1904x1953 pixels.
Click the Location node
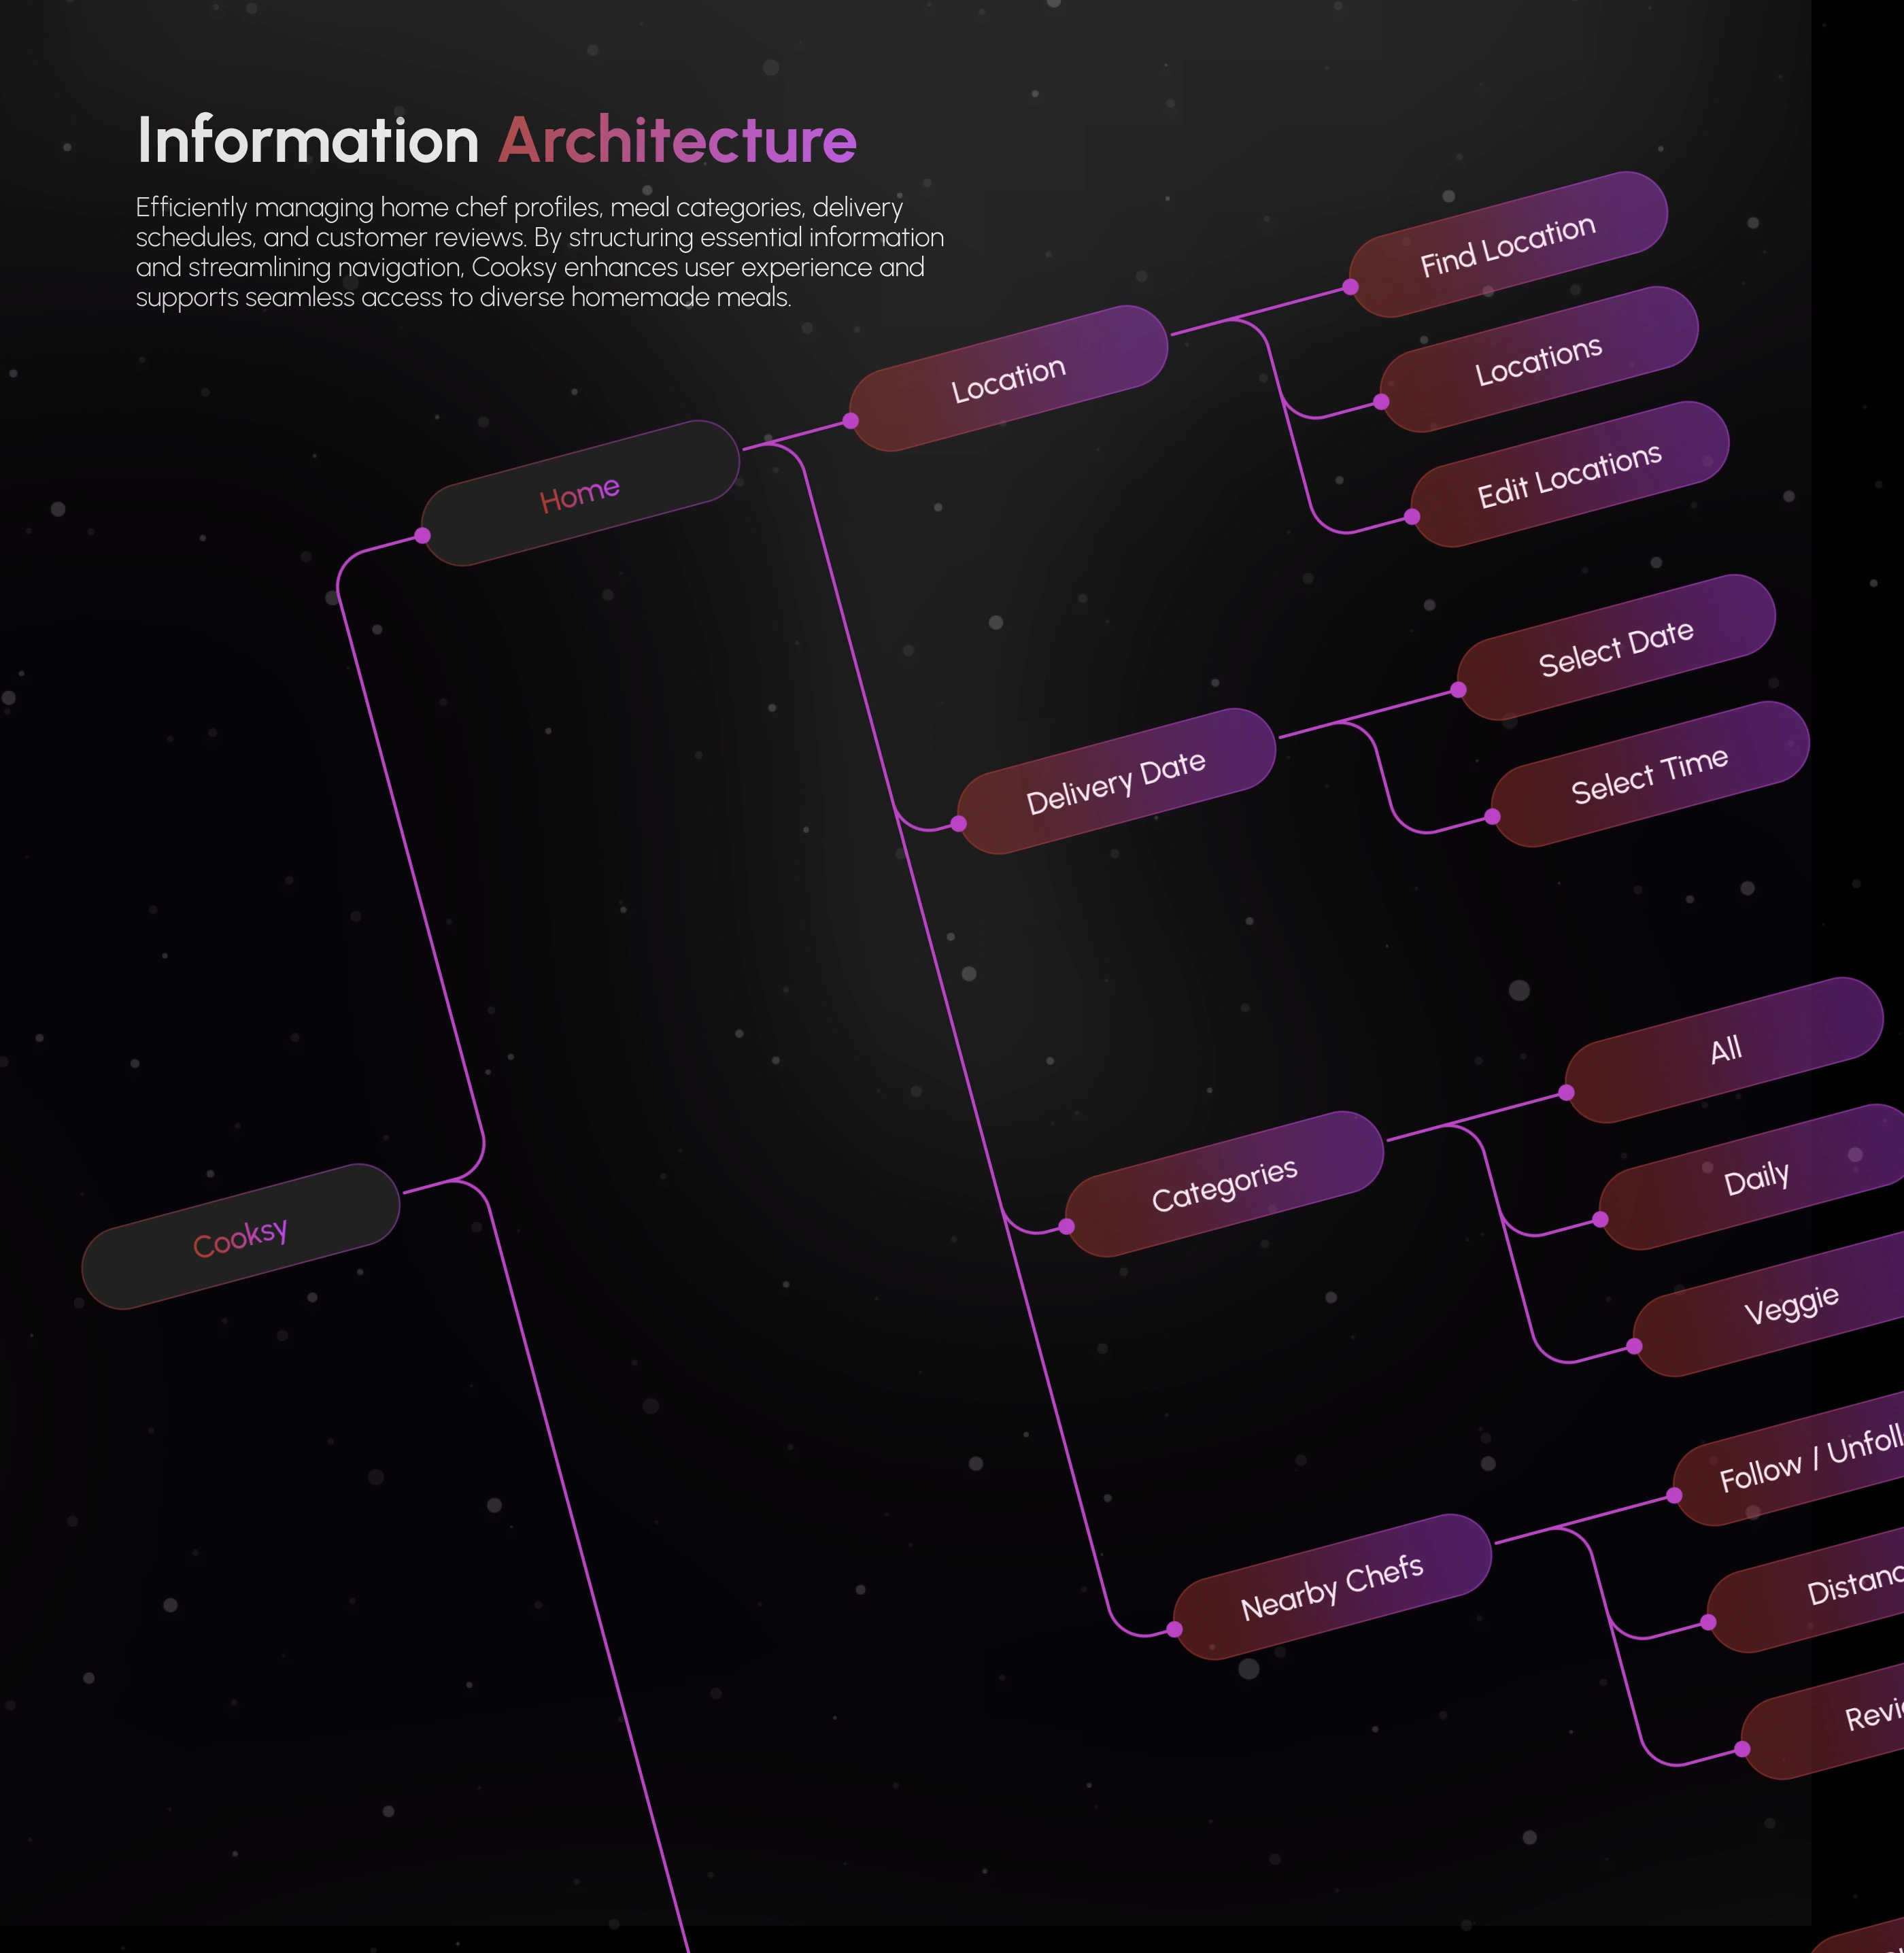[1008, 378]
